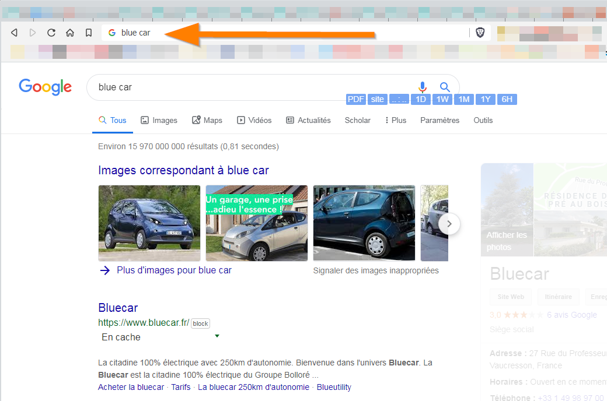Click the +33 1 49 98 97 00 number
The height and width of the screenshot is (401, 607).
click(571, 398)
